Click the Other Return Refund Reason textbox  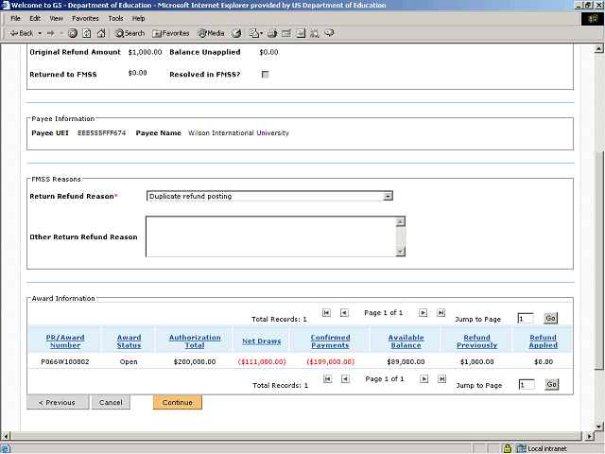[269, 236]
